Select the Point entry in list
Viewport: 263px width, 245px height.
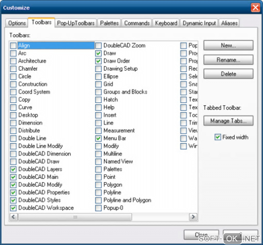point(109,177)
